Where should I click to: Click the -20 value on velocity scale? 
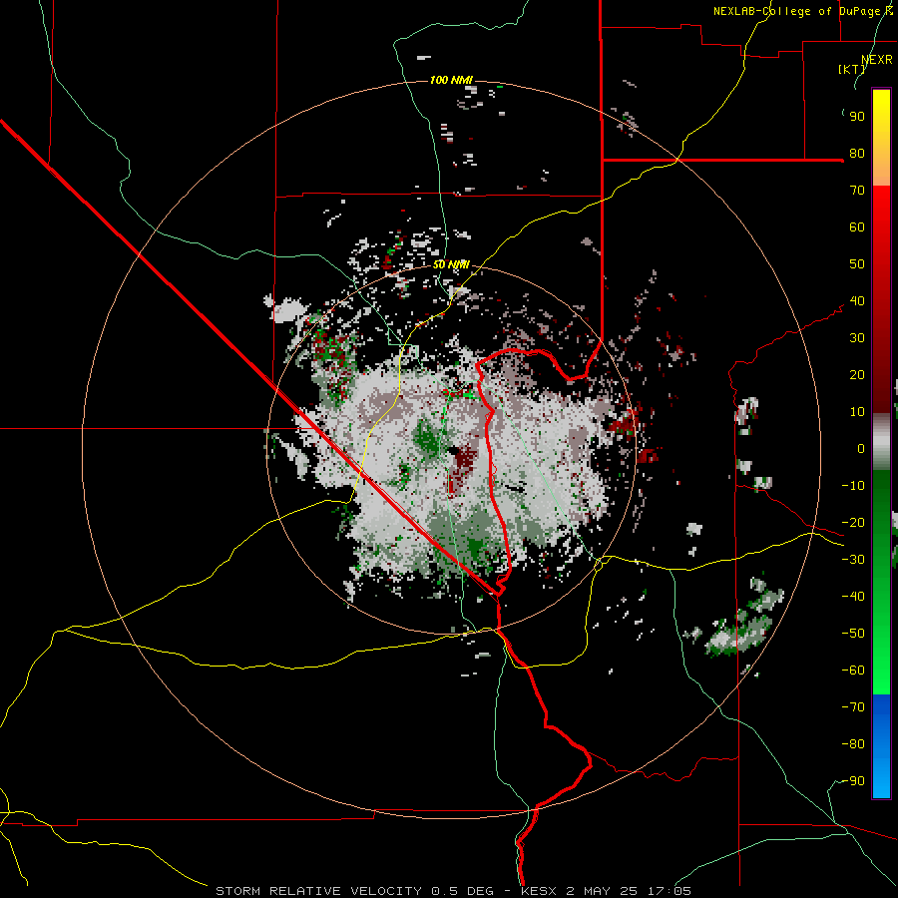point(853,523)
